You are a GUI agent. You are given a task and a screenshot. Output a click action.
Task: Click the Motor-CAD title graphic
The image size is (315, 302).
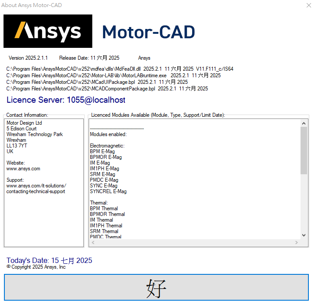(x=148, y=32)
